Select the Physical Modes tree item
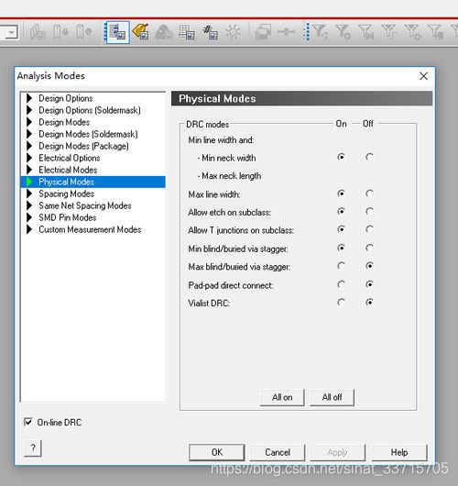Image resolution: width=458 pixels, height=486 pixels. pyautogui.click(x=93, y=182)
